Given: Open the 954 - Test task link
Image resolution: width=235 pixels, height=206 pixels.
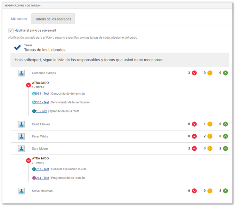Looking at the screenshot, I should click(x=42, y=94).
